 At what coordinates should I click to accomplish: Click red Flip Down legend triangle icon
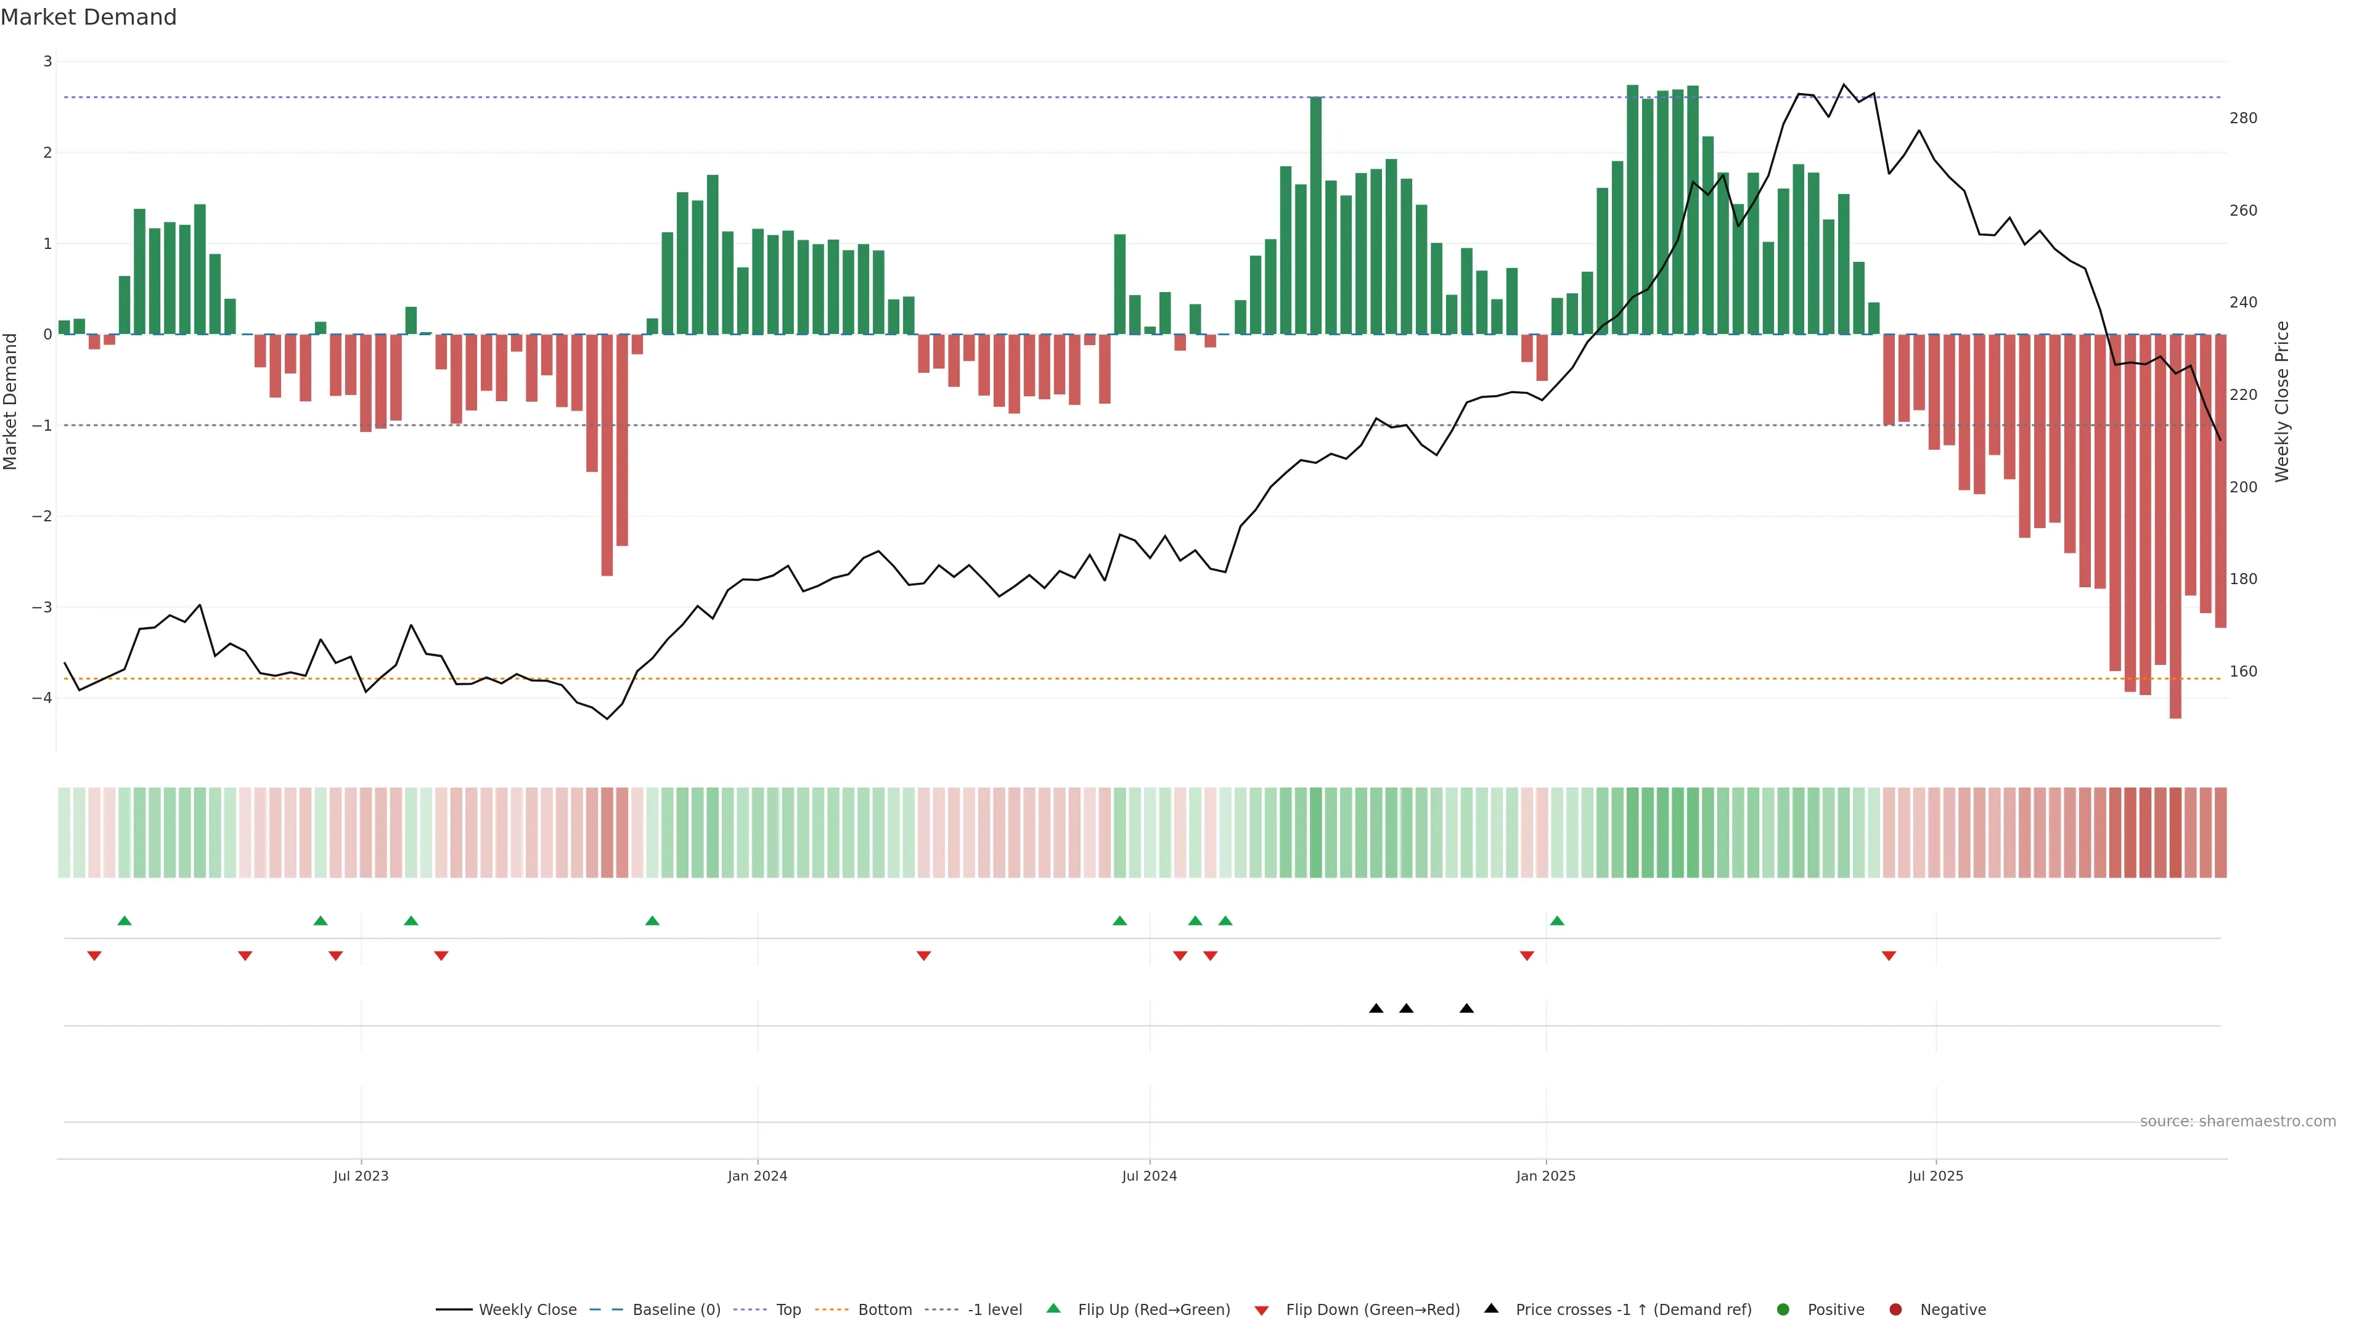1262,1311
